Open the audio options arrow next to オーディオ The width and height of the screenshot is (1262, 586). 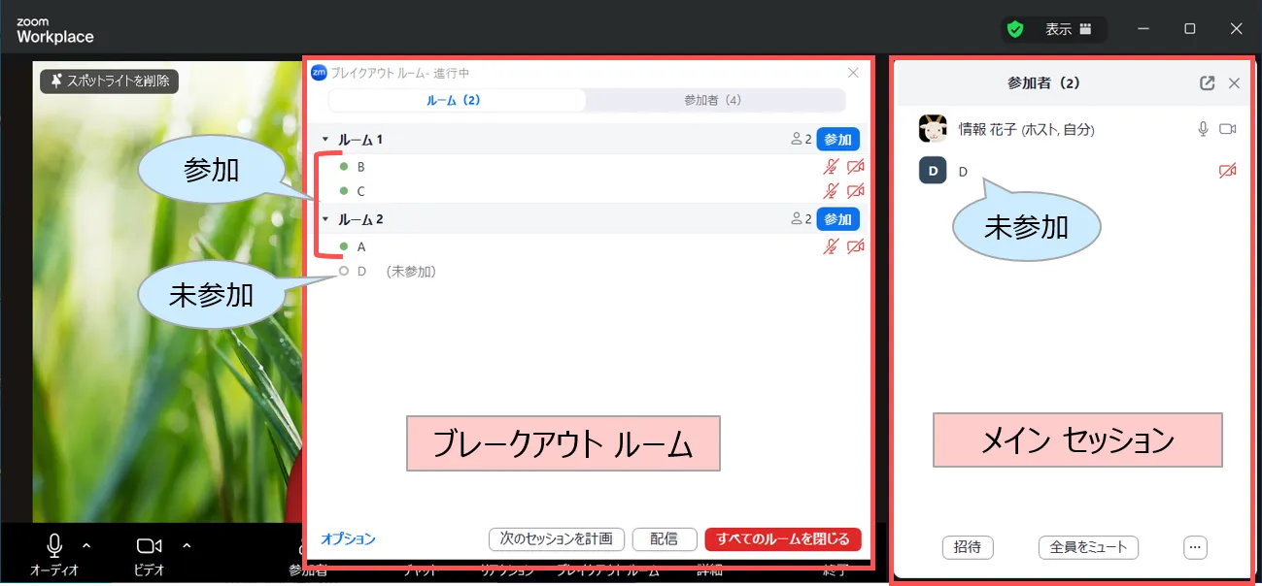click(x=86, y=544)
